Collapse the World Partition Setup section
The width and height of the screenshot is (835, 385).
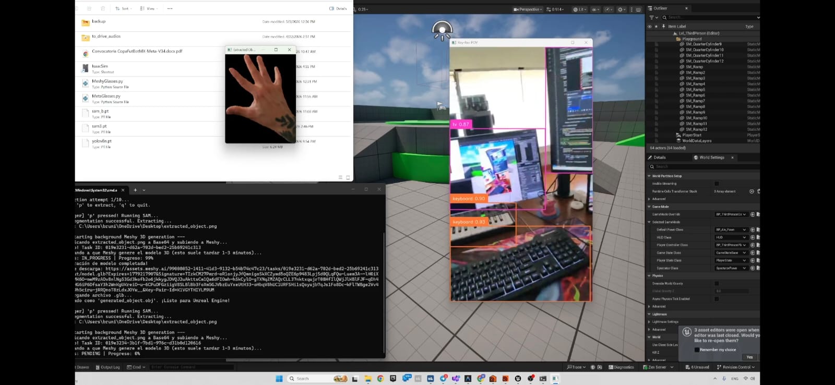(x=649, y=176)
